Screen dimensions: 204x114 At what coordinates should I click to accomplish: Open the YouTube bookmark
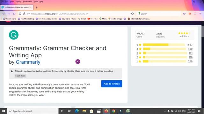[92, 19]
